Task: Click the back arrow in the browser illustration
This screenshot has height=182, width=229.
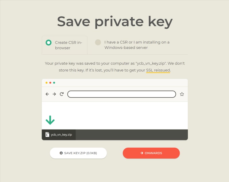Action: 47,94
